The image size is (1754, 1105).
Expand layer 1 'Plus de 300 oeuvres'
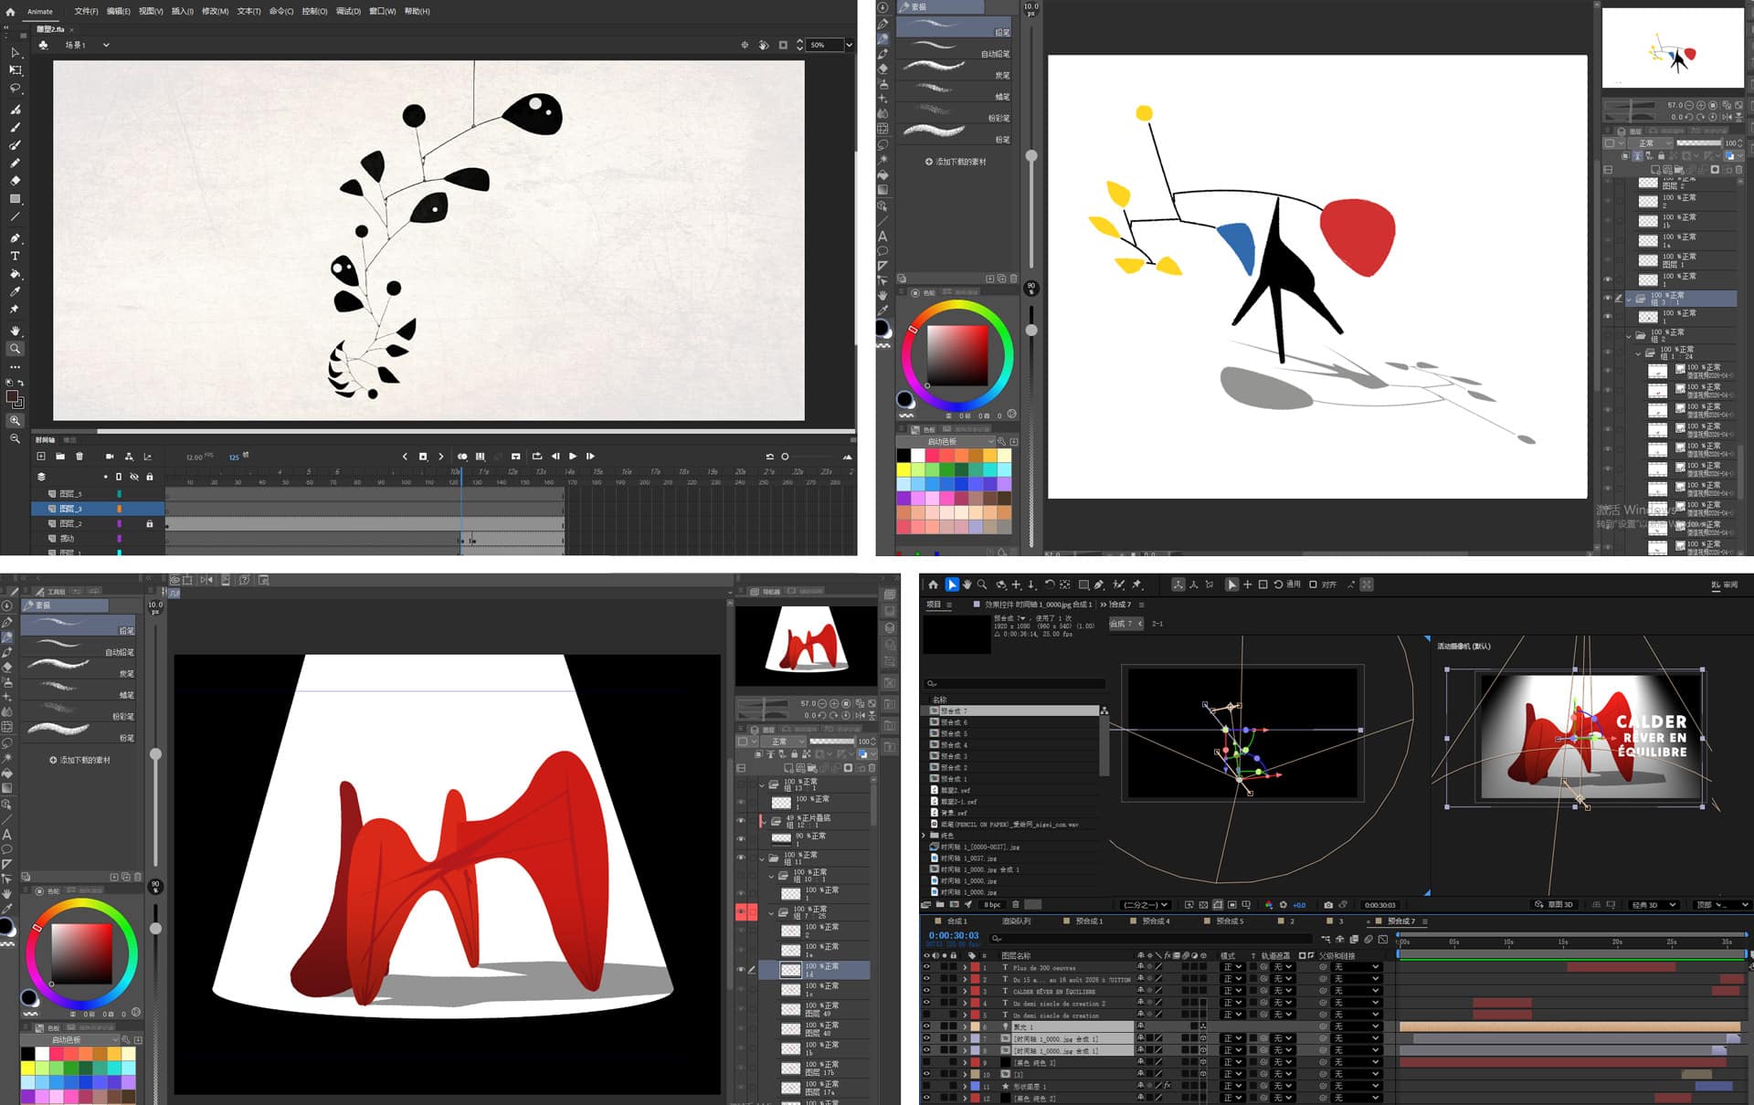click(x=965, y=967)
